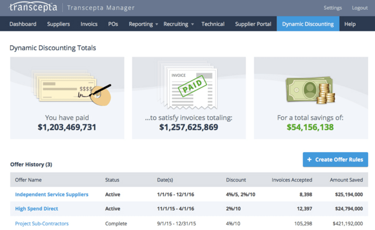The height and width of the screenshot is (230, 375).
Task: Go to the POs section
Action: tap(113, 24)
